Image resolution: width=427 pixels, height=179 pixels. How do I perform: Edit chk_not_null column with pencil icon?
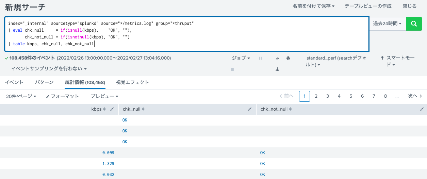click(x=422, y=109)
